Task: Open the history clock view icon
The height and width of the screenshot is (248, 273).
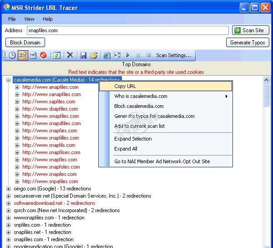Action: click(x=12, y=55)
